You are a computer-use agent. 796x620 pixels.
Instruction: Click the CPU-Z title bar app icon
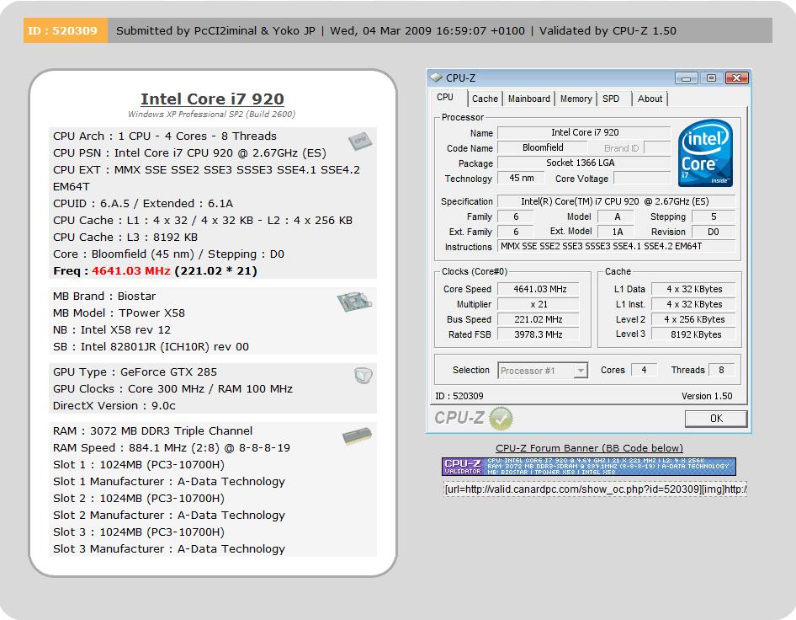pyautogui.click(x=436, y=77)
